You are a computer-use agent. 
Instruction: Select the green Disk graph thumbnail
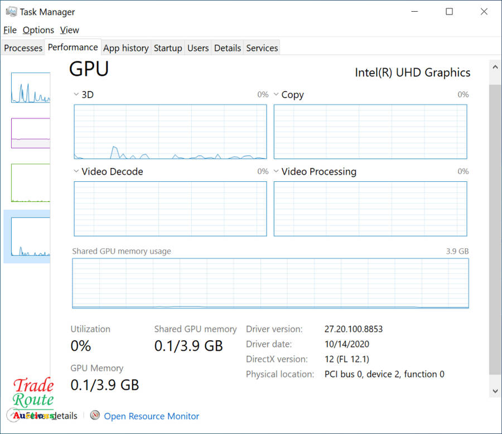coord(30,182)
